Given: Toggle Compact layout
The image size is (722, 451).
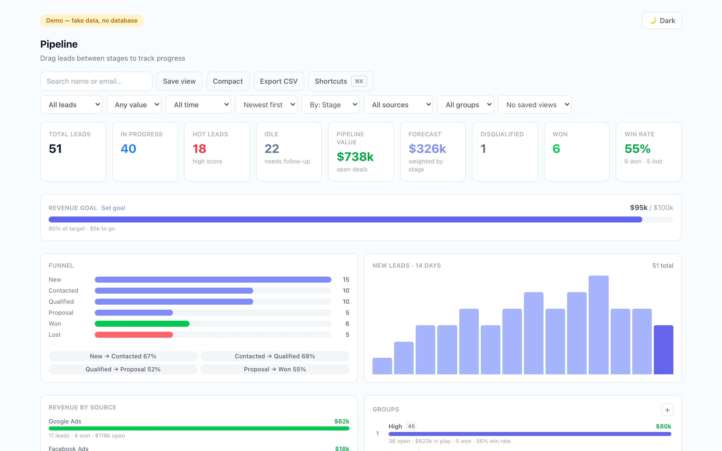Looking at the screenshot, I should (228, 81).
